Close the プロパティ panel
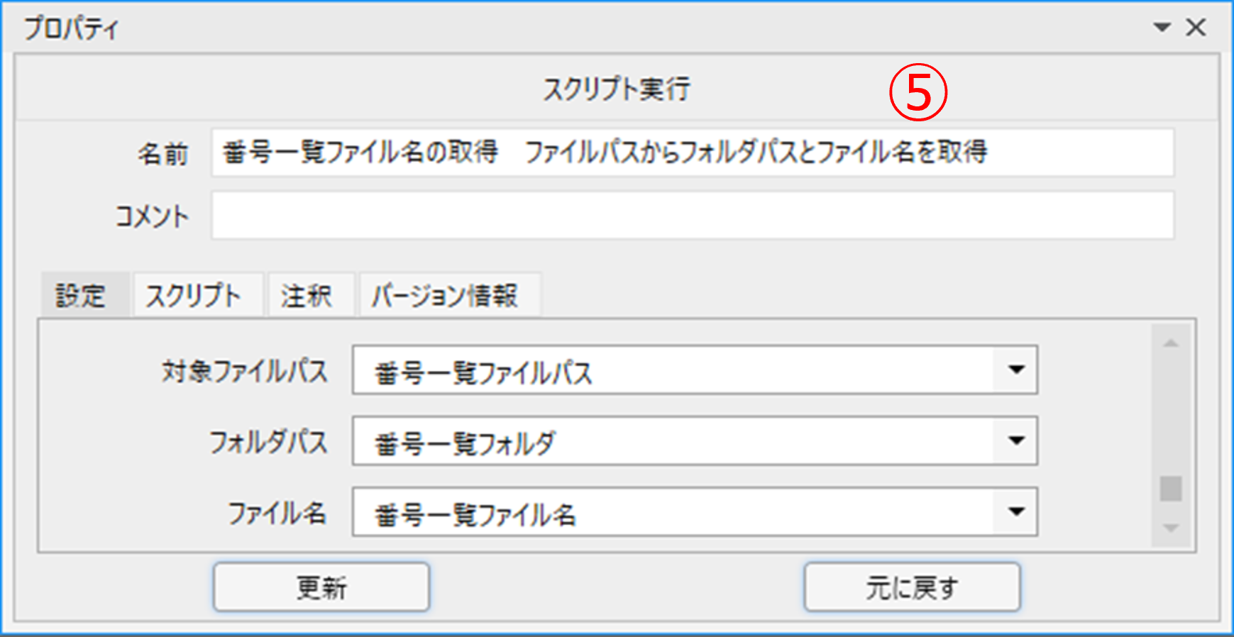Image resolution: width=1234 pixels, height=637 pixels. tap(1196, 28)
